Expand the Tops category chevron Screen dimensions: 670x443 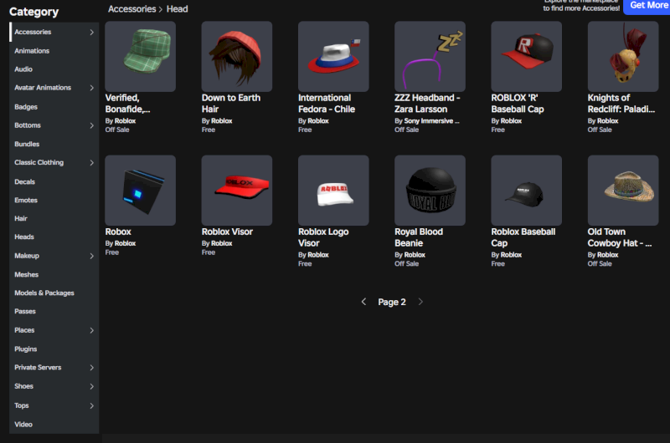pos(92,405)
